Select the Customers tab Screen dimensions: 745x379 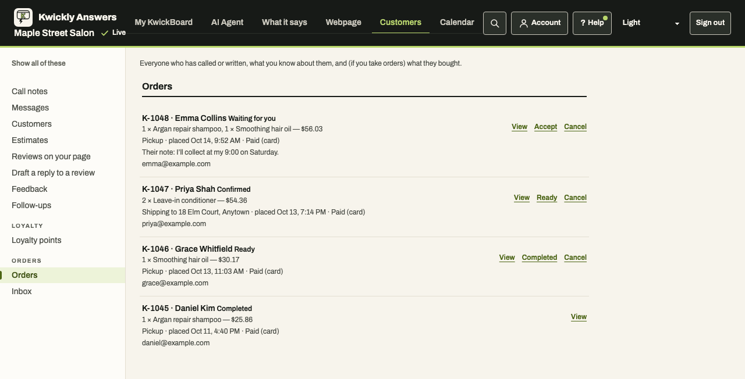click(400, 23)
